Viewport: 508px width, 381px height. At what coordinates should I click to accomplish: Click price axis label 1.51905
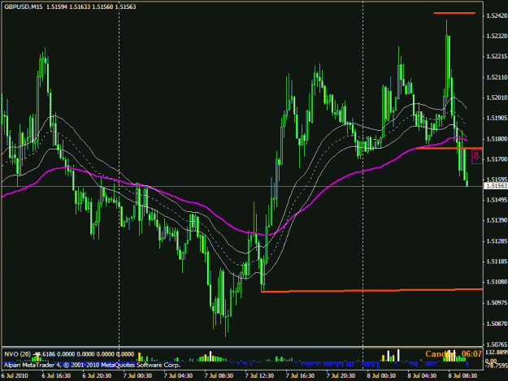pyautogui.click(x=497, y=118)
